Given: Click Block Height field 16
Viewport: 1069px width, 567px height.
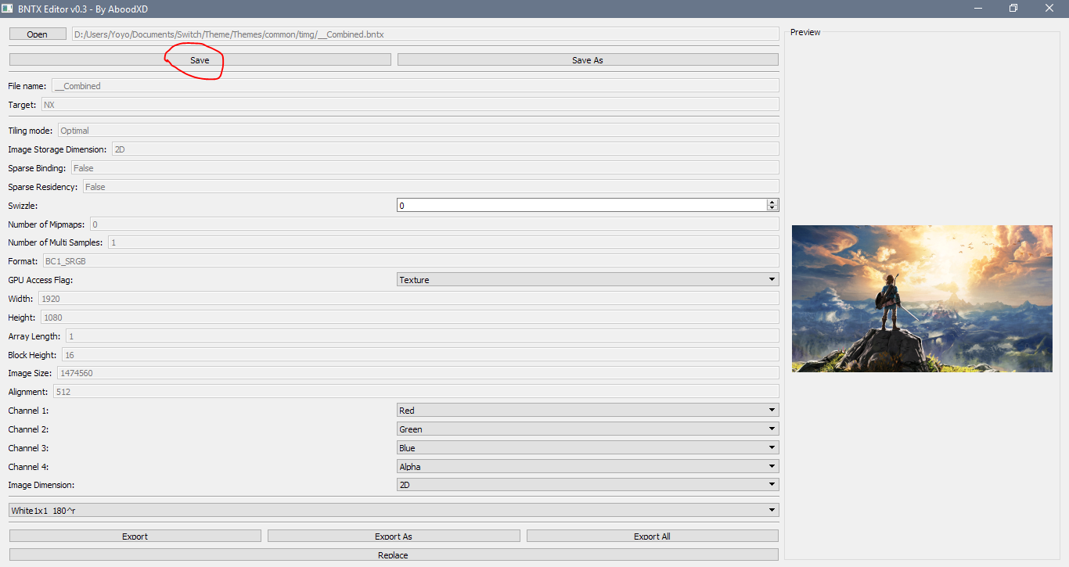Looking at the screenshot, I should pos(421,354).
